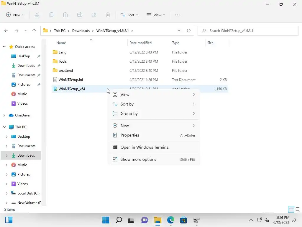302x227 pixels.
Task: Open network status tray icon
Action: coord(260,220)
